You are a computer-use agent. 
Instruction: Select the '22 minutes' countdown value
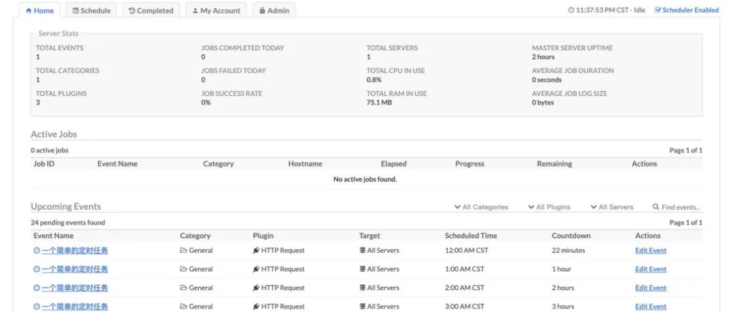568,251
